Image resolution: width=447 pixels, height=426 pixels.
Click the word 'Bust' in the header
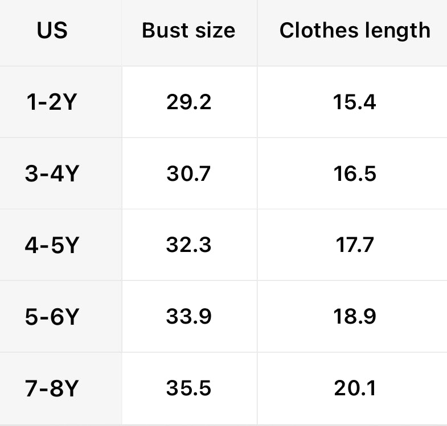(162, 30)
